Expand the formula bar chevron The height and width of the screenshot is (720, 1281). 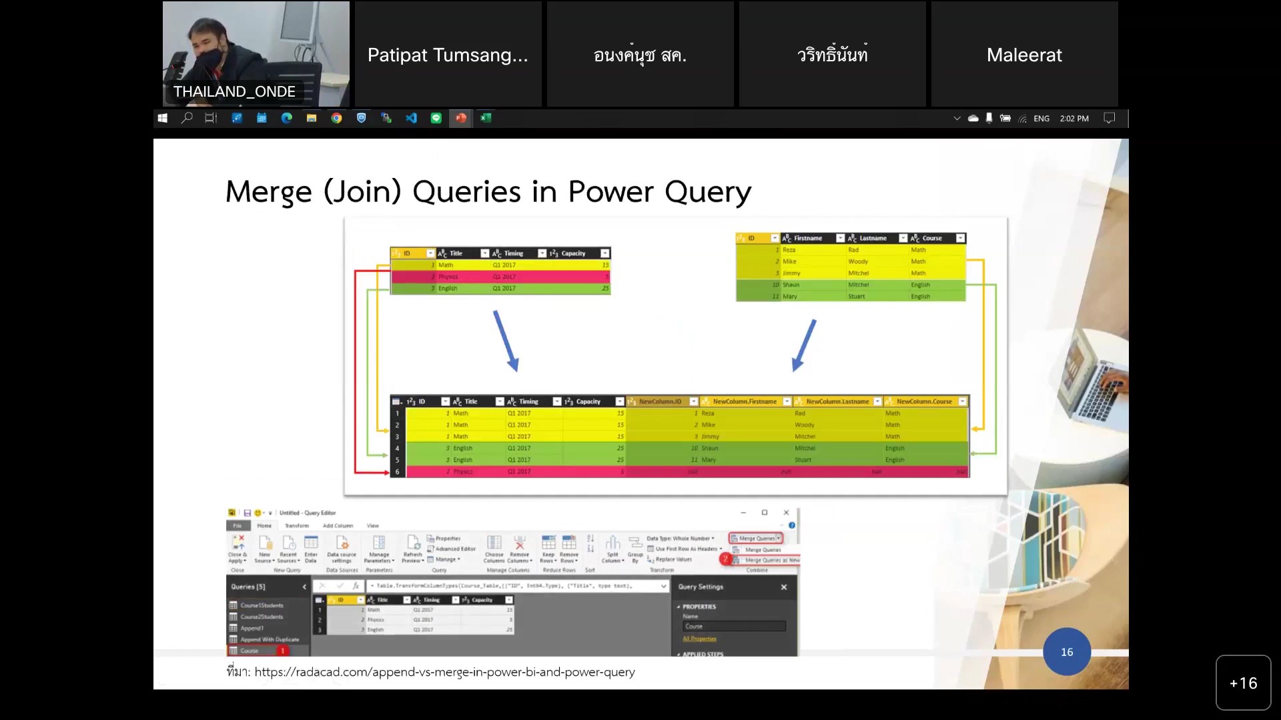click(663, 586)
